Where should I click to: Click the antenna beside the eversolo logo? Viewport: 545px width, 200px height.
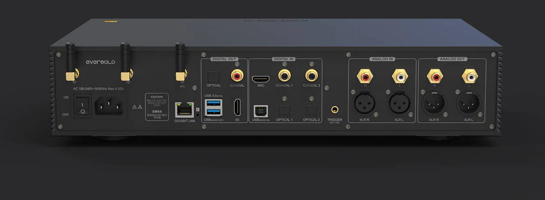pos(71,62)
